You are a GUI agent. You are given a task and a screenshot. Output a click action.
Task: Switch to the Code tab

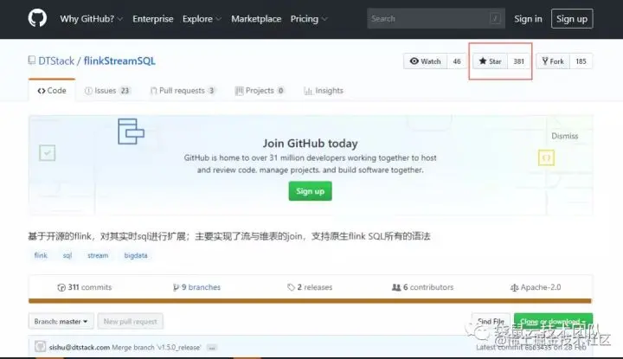[x=52, y=91]
